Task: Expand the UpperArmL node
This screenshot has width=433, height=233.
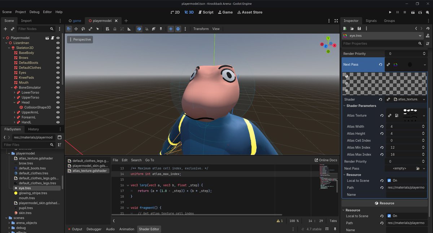Action: [x=15, y=113]
